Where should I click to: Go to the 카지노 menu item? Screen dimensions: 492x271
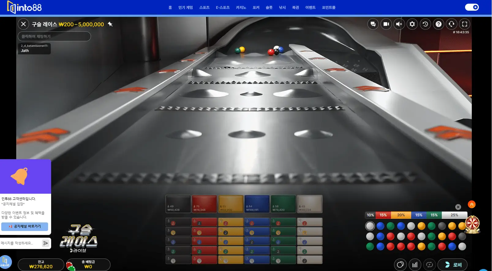[241, 8]
